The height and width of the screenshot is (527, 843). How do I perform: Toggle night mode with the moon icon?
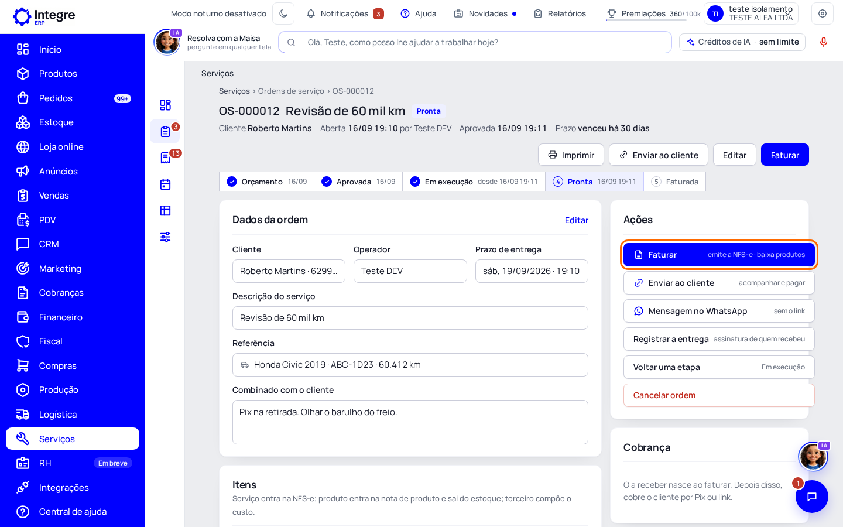point(283,13)
